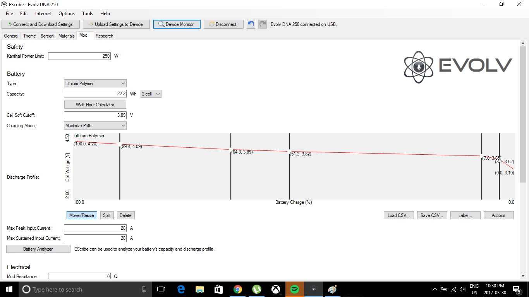Image resolution: width=529 pixels, height=297 pixels.
Task: Click the undo arrow icon
Action: pyautogui.click(x=251, y=24)
